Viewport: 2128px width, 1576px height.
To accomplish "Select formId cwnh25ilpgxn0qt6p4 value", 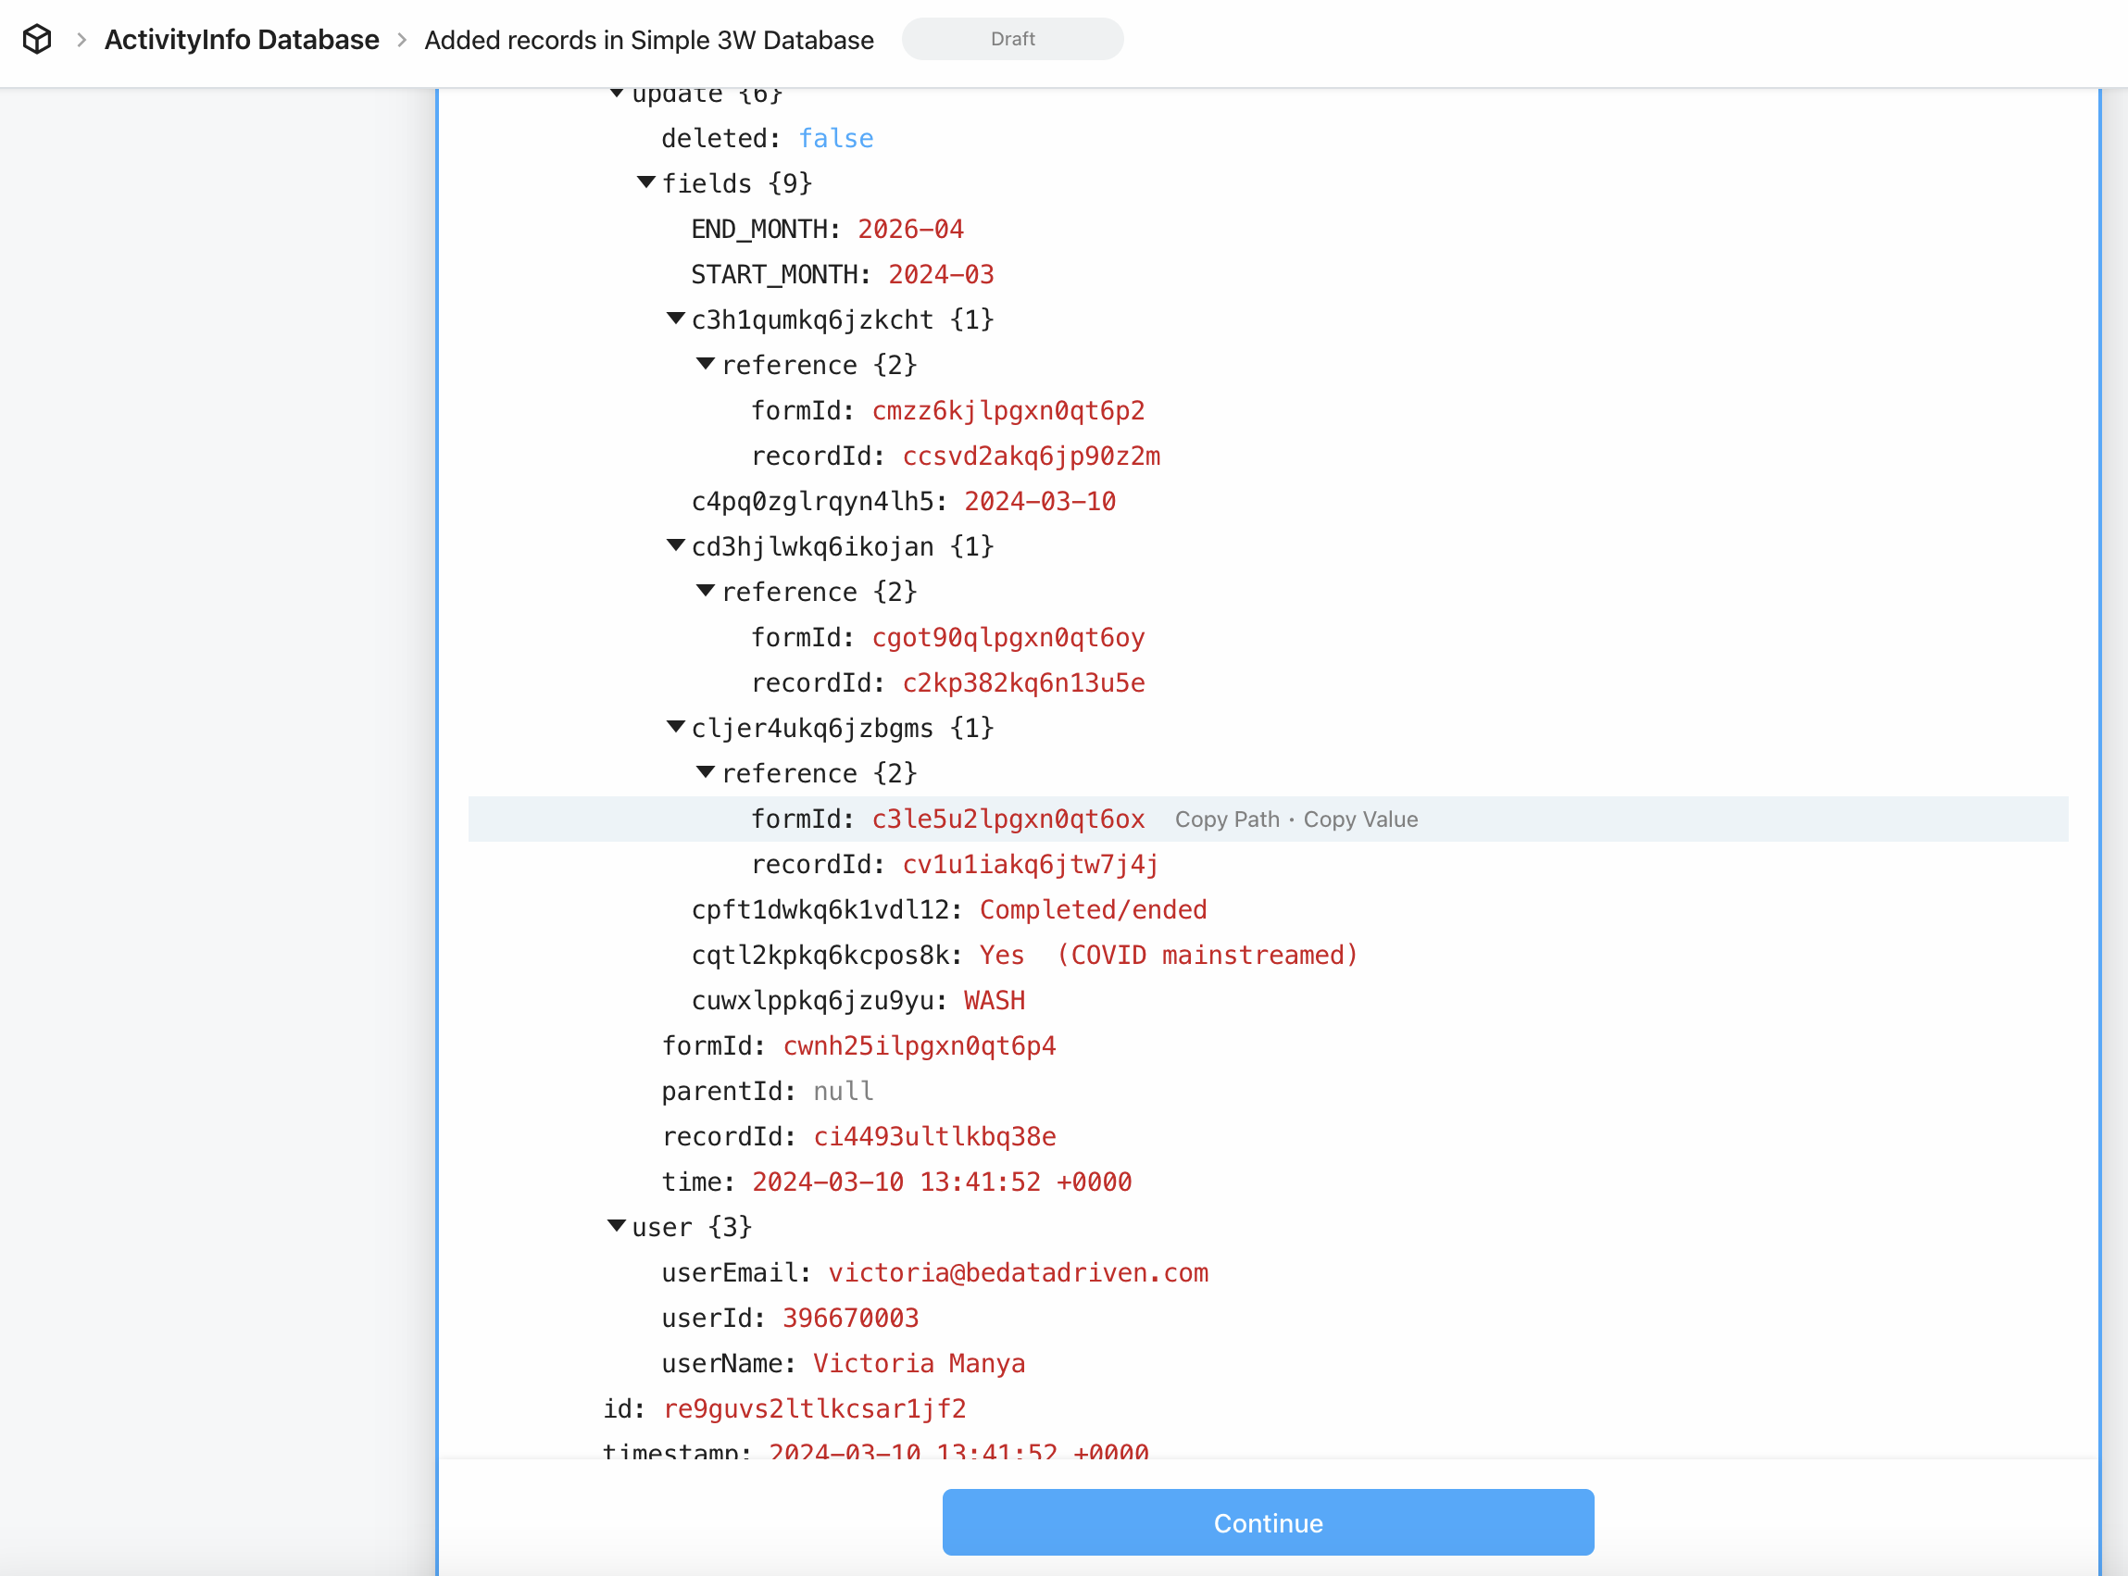I will 920,1046.
